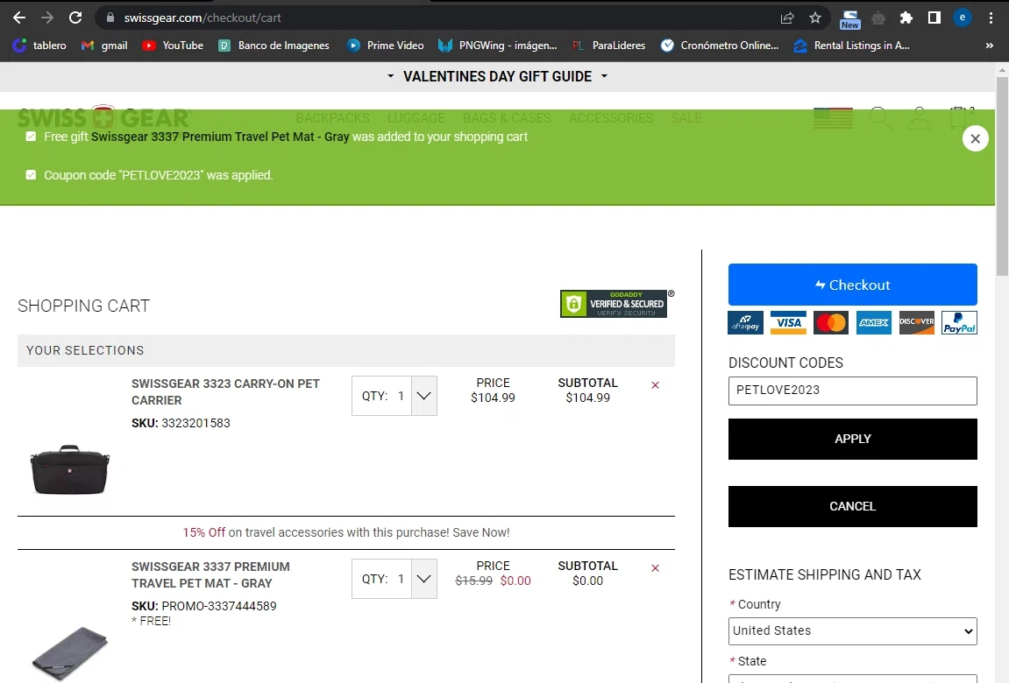Open the Chrome profile avatar
This screenshot has height=683, width=1009.
point(963,18)
